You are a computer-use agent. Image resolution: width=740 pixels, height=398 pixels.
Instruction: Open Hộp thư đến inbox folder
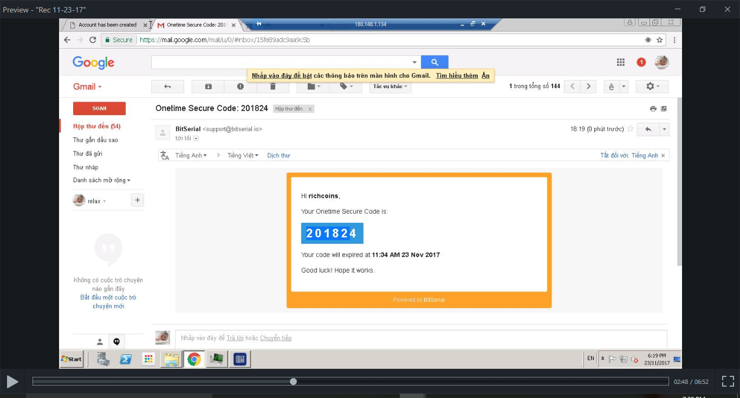[96, 127]
